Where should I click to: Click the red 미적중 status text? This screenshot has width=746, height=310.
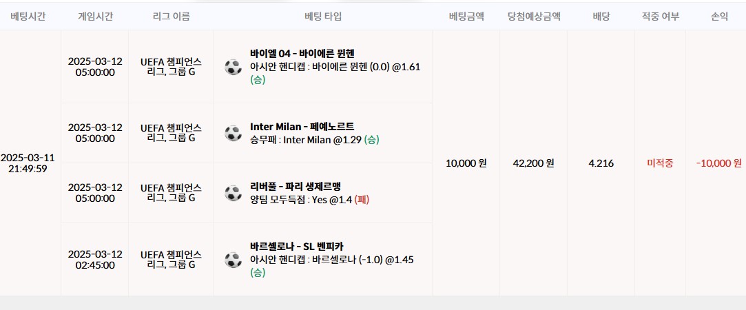tap(661, 163)
